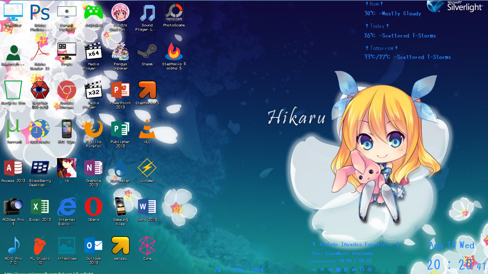Launch IrfanView from the desktop
This screenshot has width=488, height=274.
(67, 248)
